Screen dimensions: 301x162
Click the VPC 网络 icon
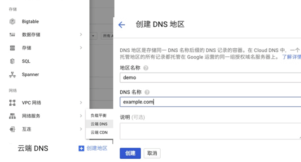click(12, 103)
